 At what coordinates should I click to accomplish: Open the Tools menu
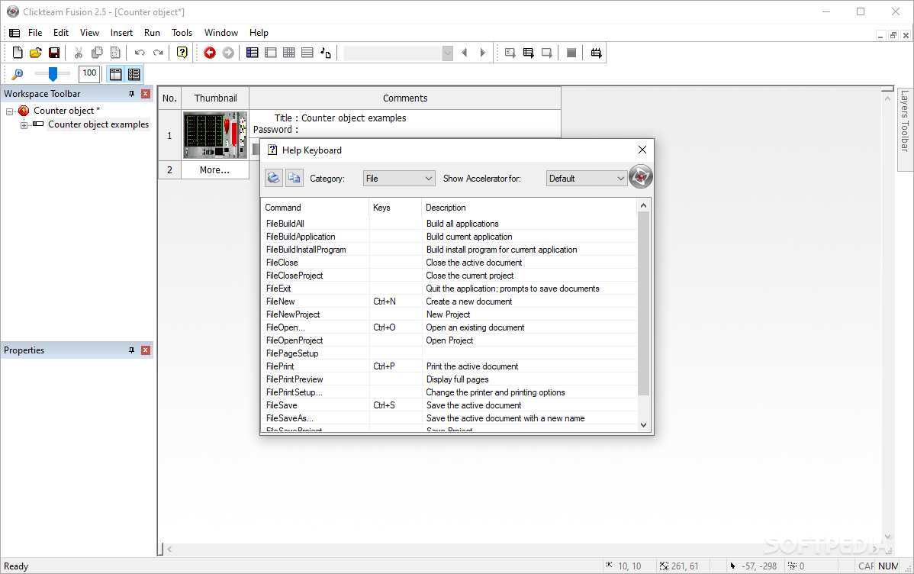(182, 33)
